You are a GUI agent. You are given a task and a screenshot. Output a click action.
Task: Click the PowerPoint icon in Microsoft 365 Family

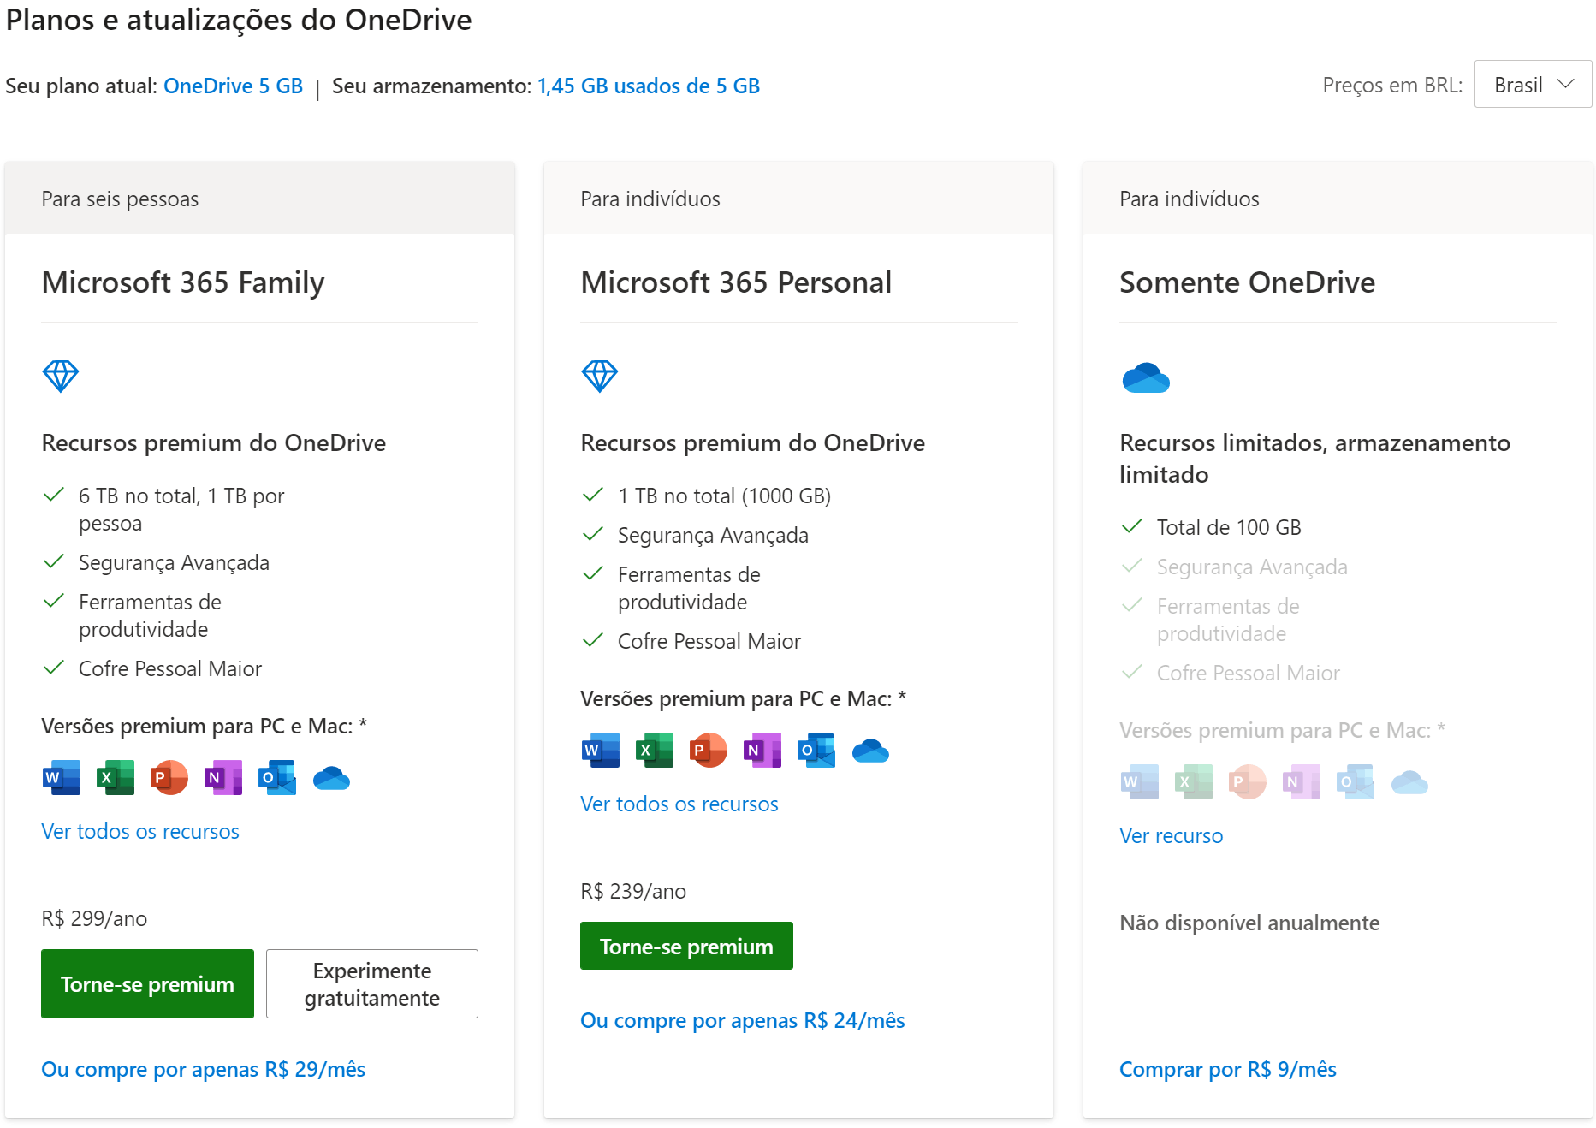[x=169, y=778]
